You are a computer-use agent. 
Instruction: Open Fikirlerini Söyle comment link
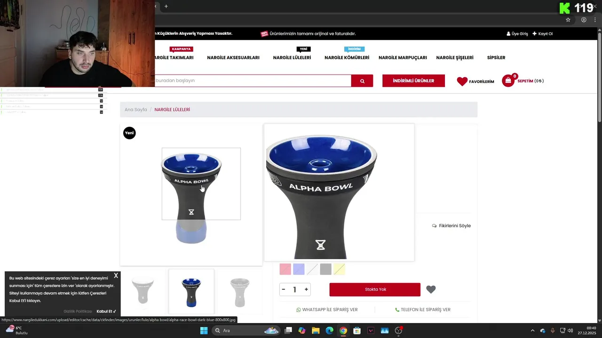click(x=451, y=226)
